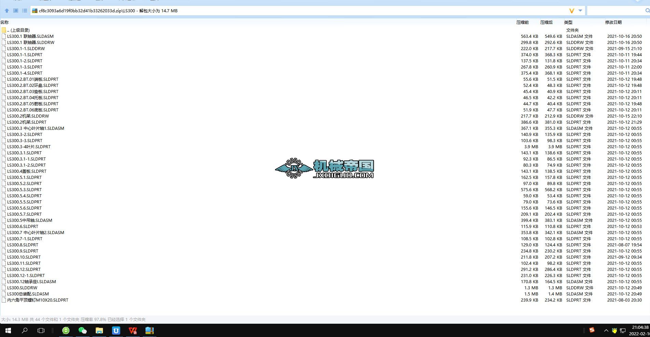
Task: Select file LS300.5.3.SLDPRT
Action: click(24, 189)
